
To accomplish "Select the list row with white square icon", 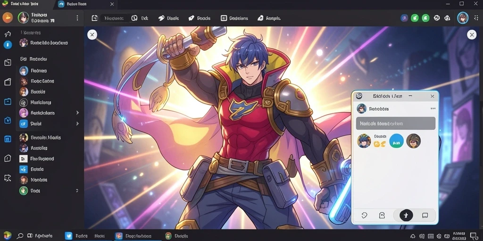I will coord(49,159).
